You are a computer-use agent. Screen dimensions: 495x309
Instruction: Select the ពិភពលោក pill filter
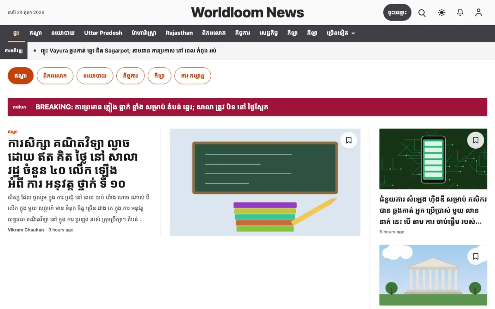pyautogui.click(x=55, y=76)
